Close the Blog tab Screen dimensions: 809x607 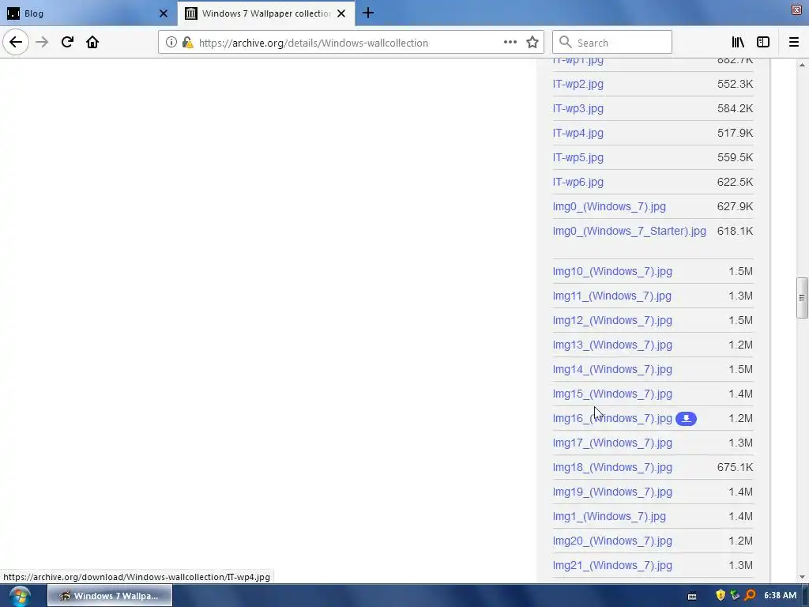pyautogui.click(x=164, y=13)
